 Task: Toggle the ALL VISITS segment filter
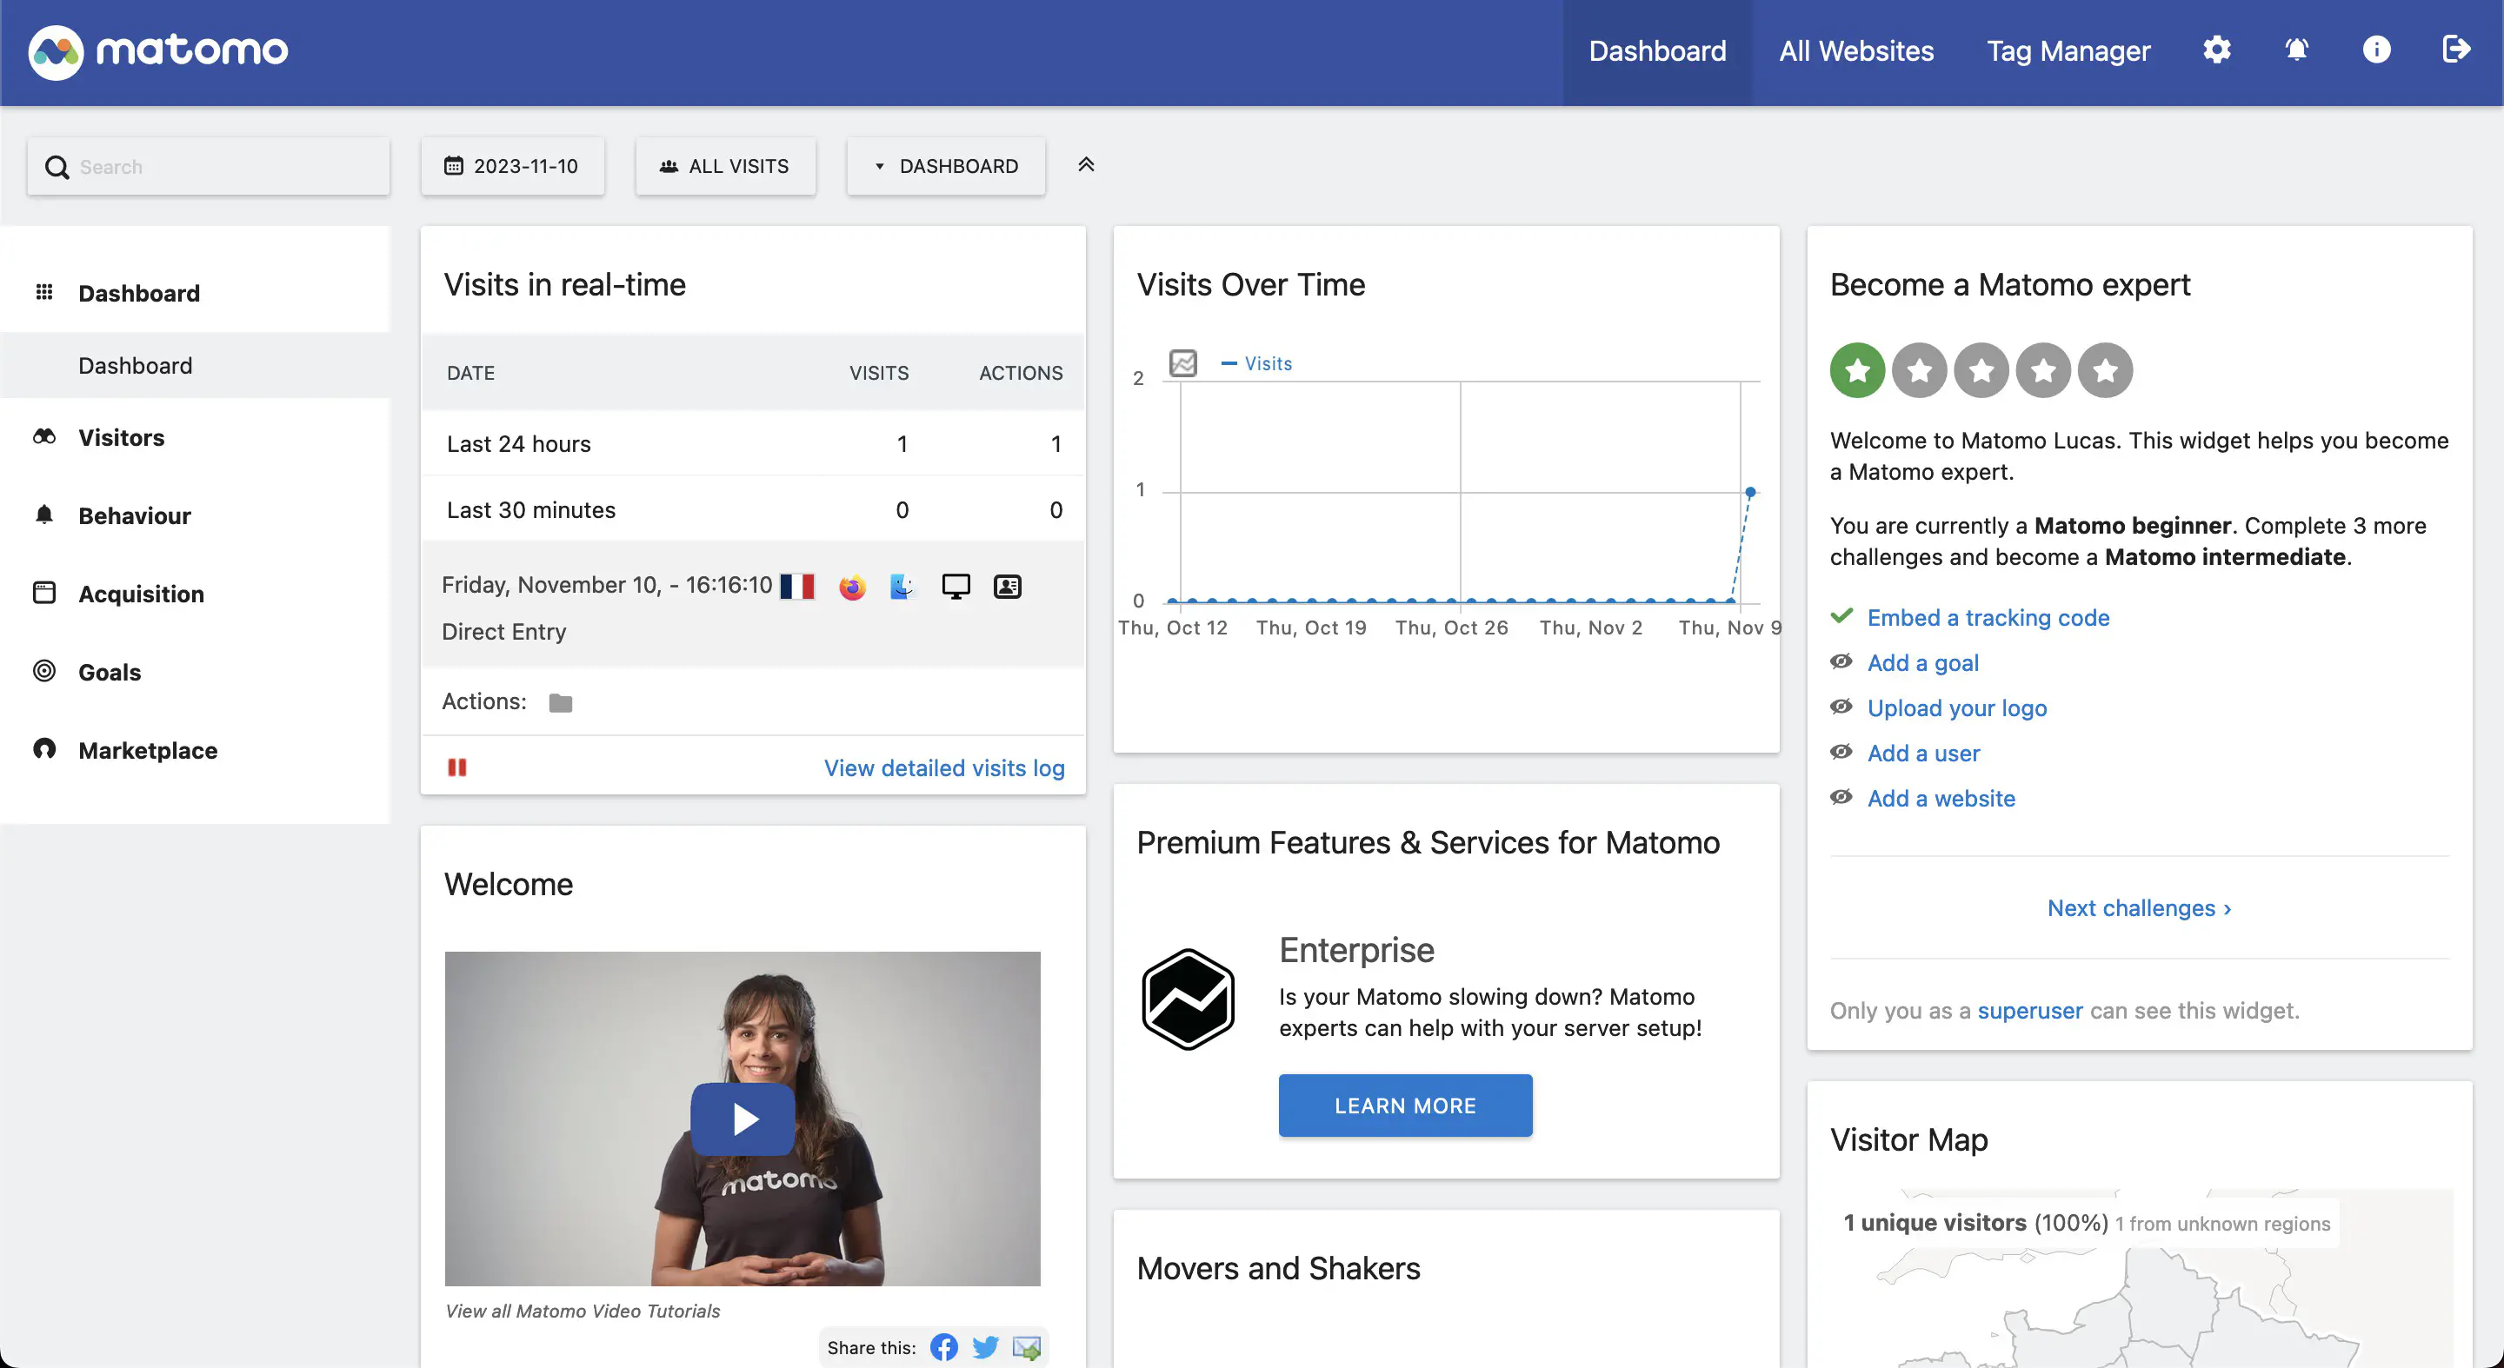tap(724, 165)
